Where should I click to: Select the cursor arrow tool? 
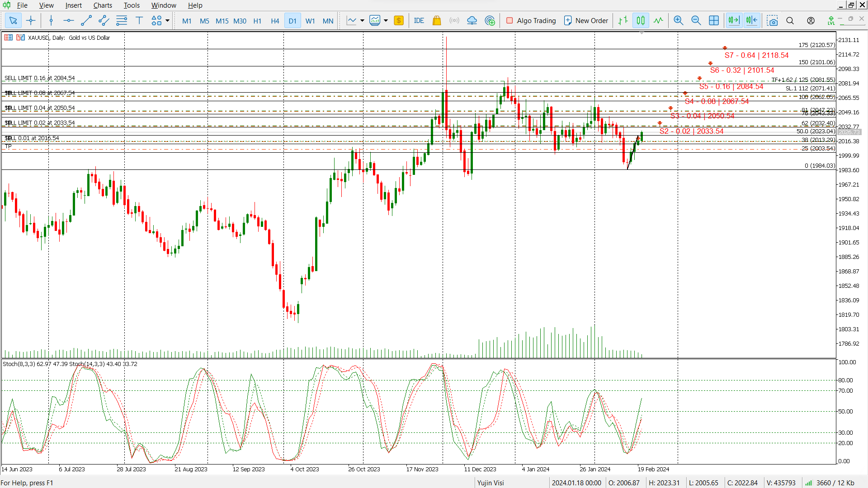click(x=13, y=20)
